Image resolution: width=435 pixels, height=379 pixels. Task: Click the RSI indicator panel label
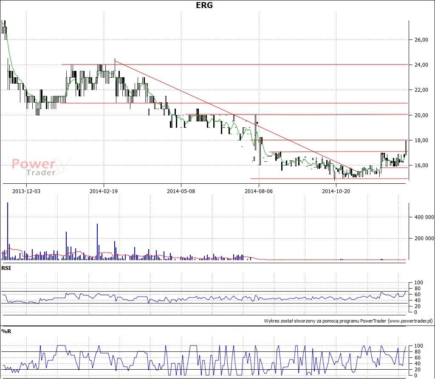(x=6, y=268)
